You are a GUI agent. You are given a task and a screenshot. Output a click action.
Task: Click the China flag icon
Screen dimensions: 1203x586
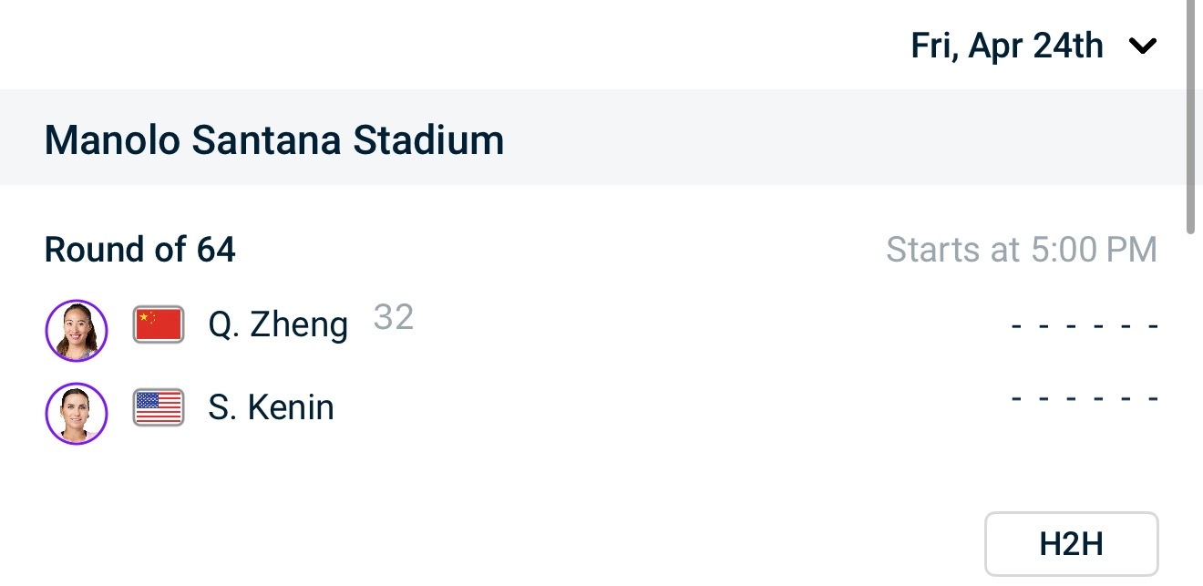click(159, 325)
